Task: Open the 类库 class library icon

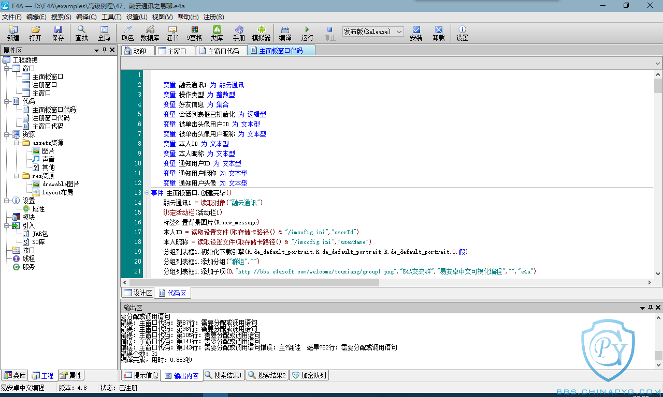Action: [x=217, y=33]
